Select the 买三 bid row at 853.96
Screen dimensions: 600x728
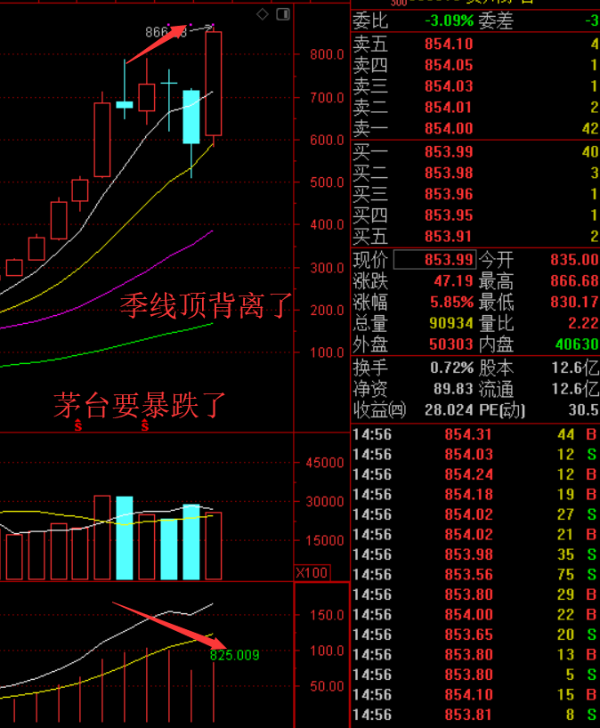pyautogui.click(x=475, y=194)
